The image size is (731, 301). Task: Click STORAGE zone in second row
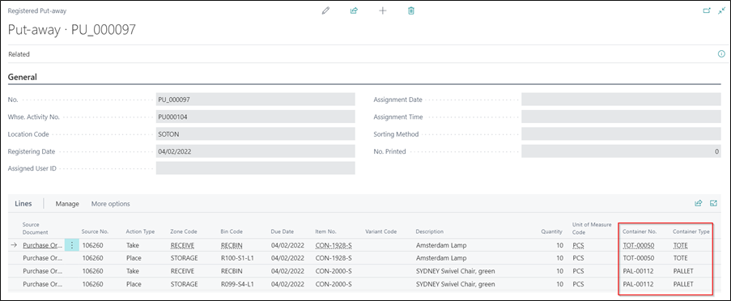[184, 258]
